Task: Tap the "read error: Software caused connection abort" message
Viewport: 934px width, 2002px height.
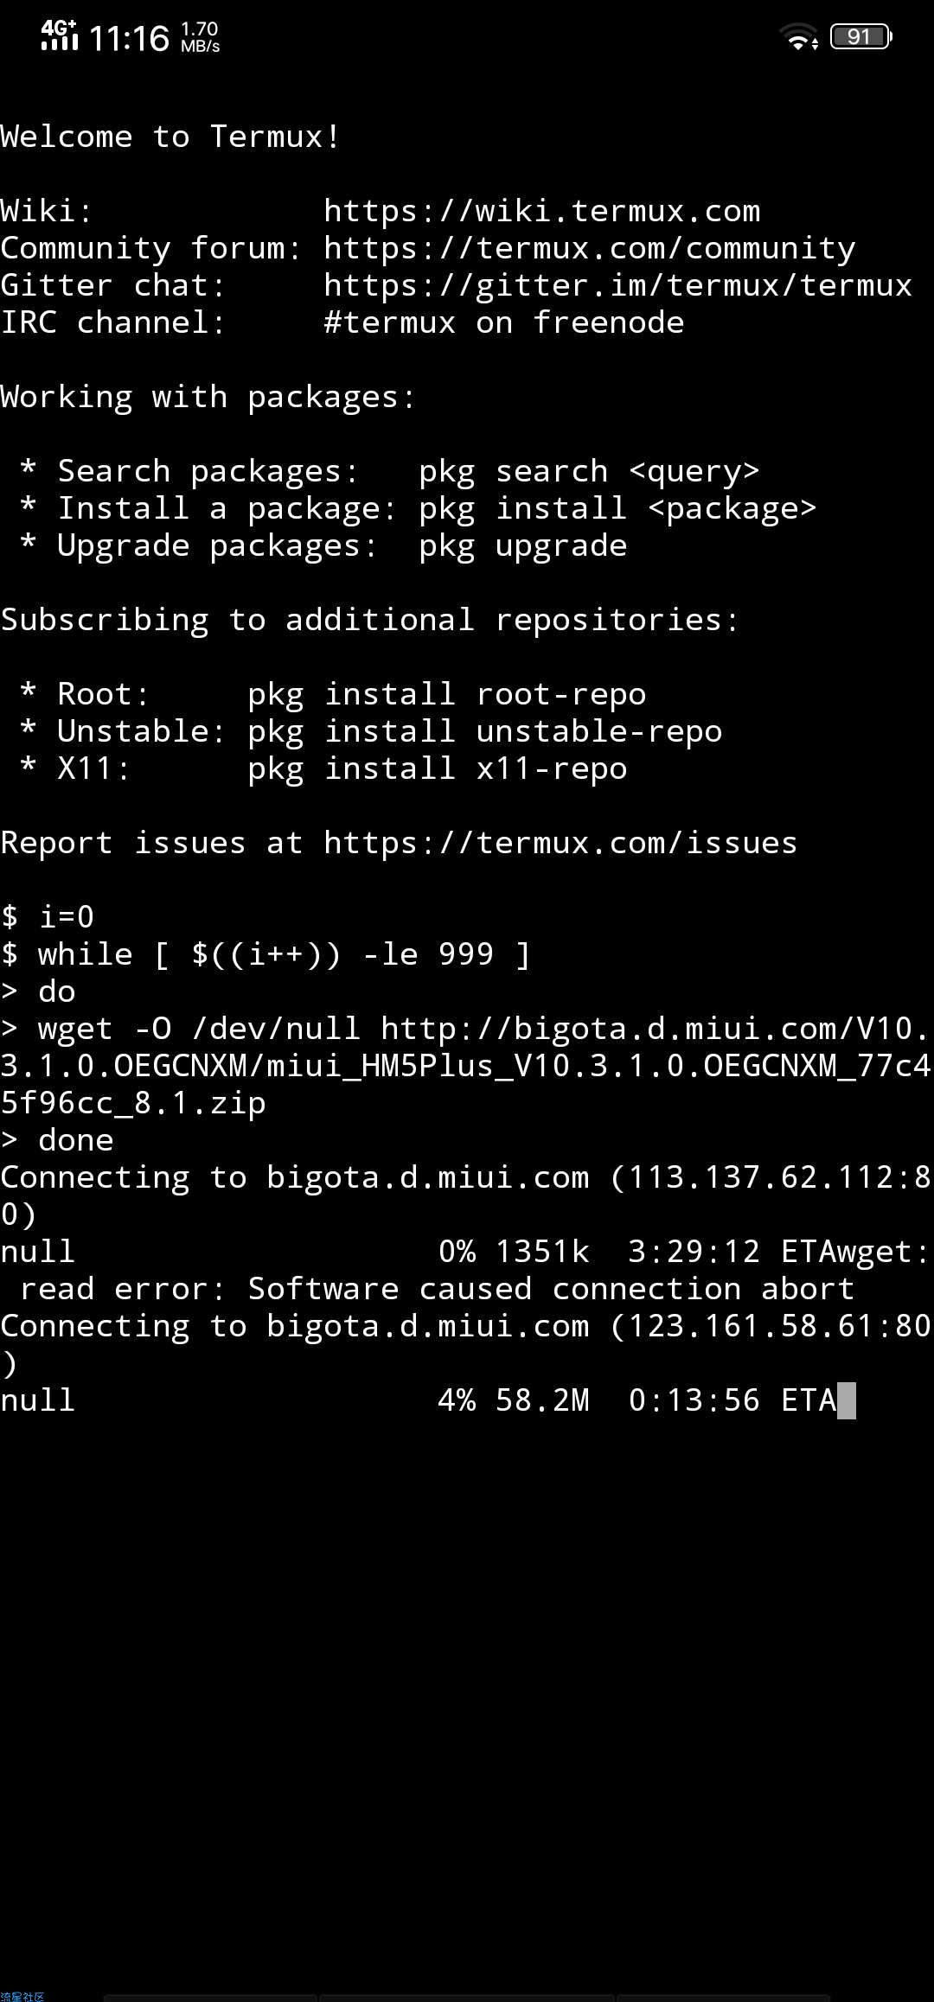Action: pyautogui.click(x=437, y=1289)
